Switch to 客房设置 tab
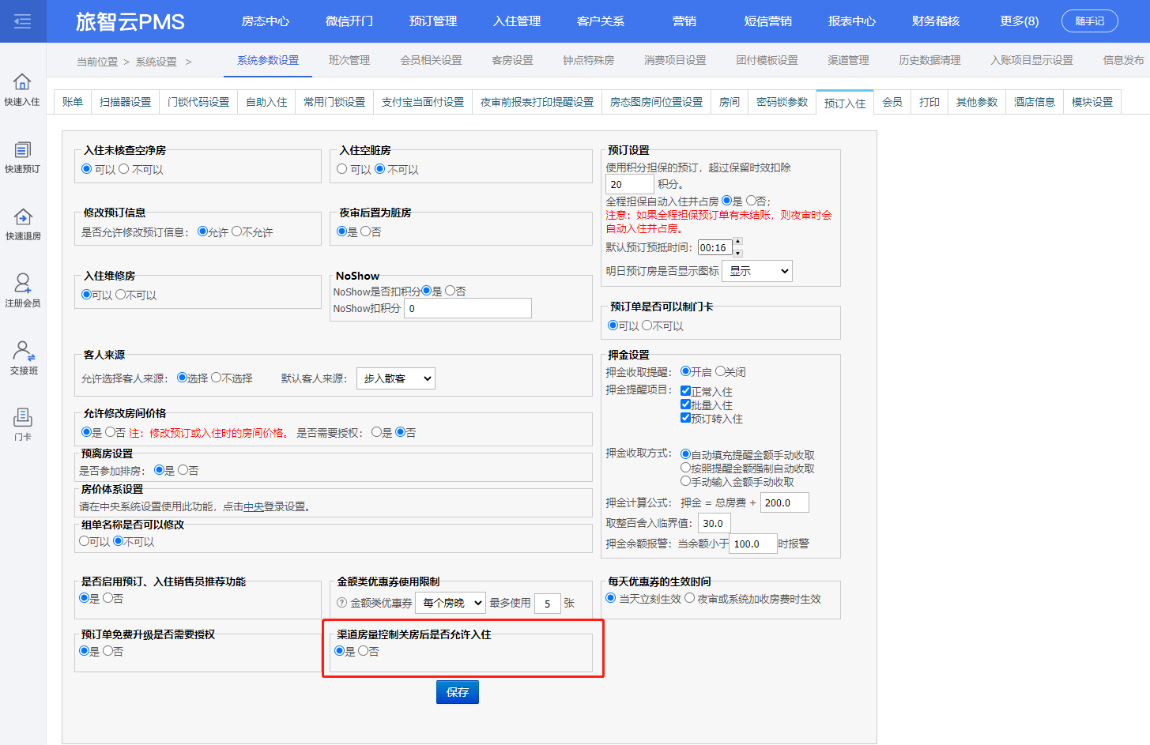 pyautogui.click(x=512, y=60)
